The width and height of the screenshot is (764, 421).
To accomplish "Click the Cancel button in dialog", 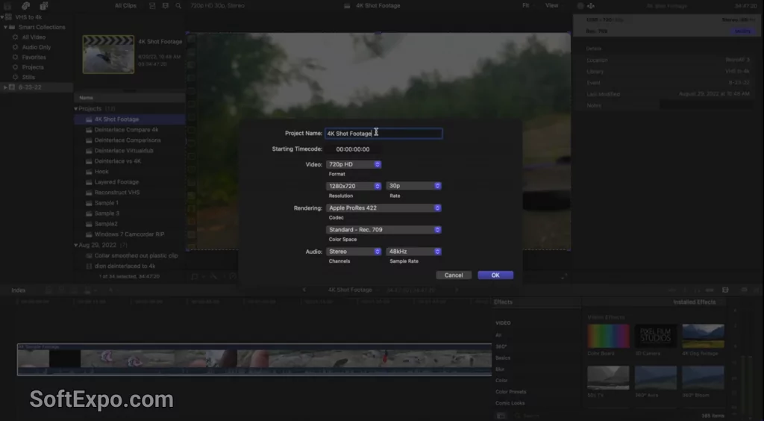I will coord(454,275).
